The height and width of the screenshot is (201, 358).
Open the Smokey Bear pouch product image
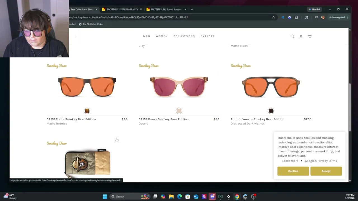[x=88, y=163]
